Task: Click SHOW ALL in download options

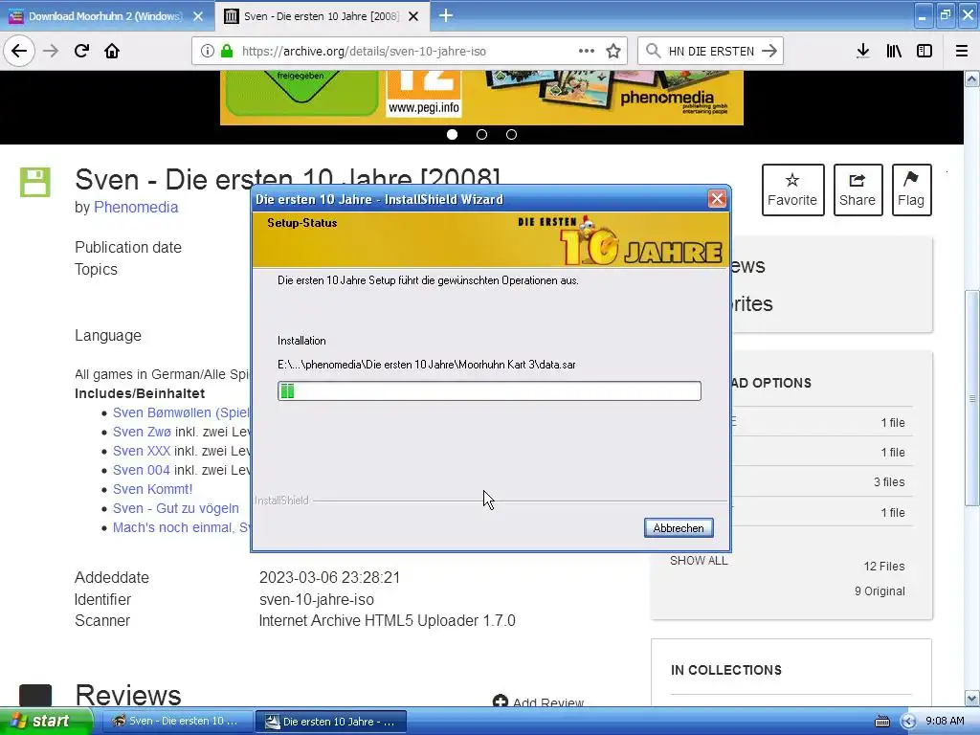Action: point(699,561)
